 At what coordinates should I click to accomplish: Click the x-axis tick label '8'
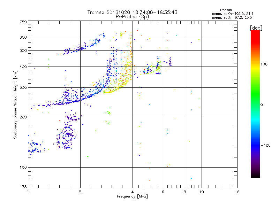185,192
